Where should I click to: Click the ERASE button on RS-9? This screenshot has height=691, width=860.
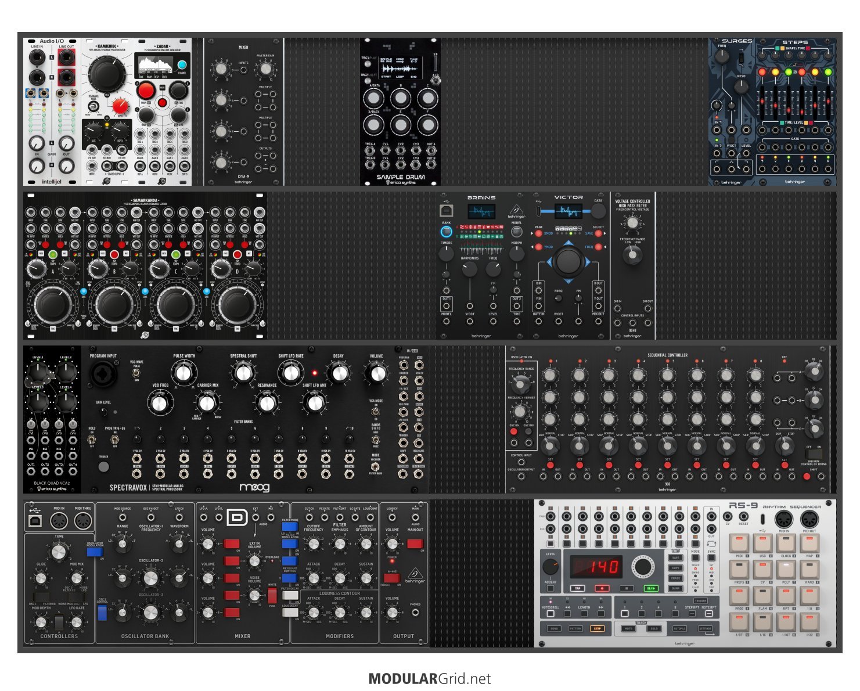pyautogui.click(x=676, y=578)
